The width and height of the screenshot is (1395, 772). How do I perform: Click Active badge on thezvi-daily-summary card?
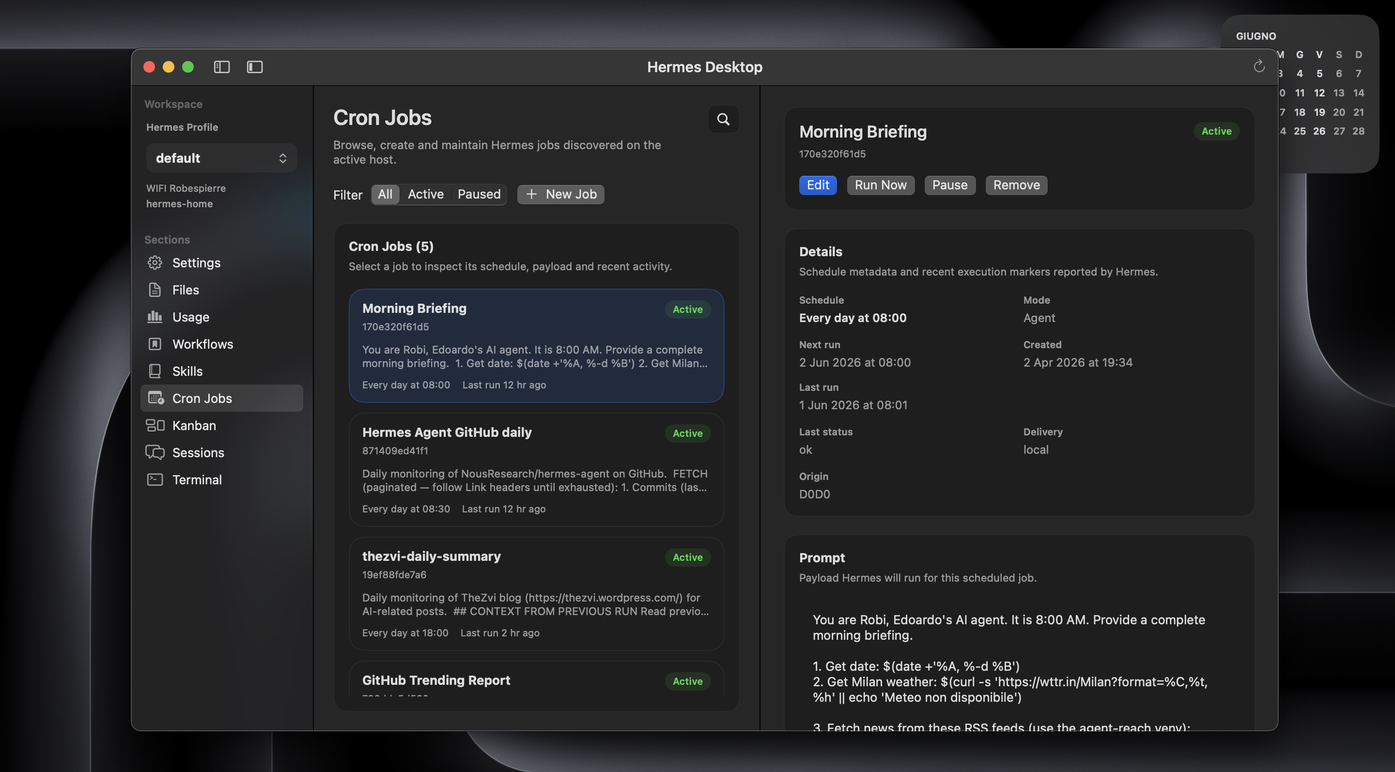687,557
